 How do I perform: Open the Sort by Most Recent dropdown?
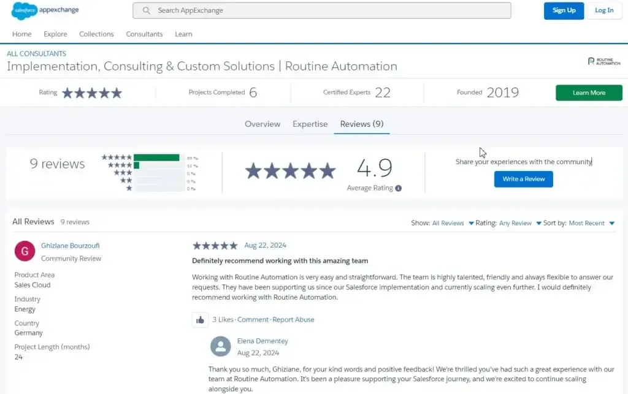[x=592, y=223]
